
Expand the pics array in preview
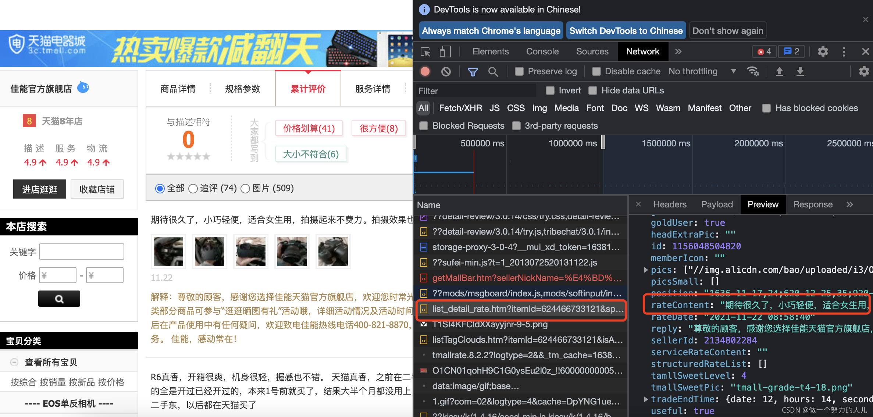point(646,270)
